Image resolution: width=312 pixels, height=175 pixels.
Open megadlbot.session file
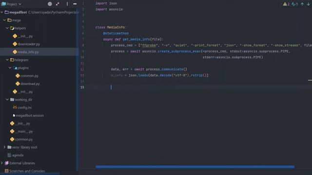pos(28,116)
